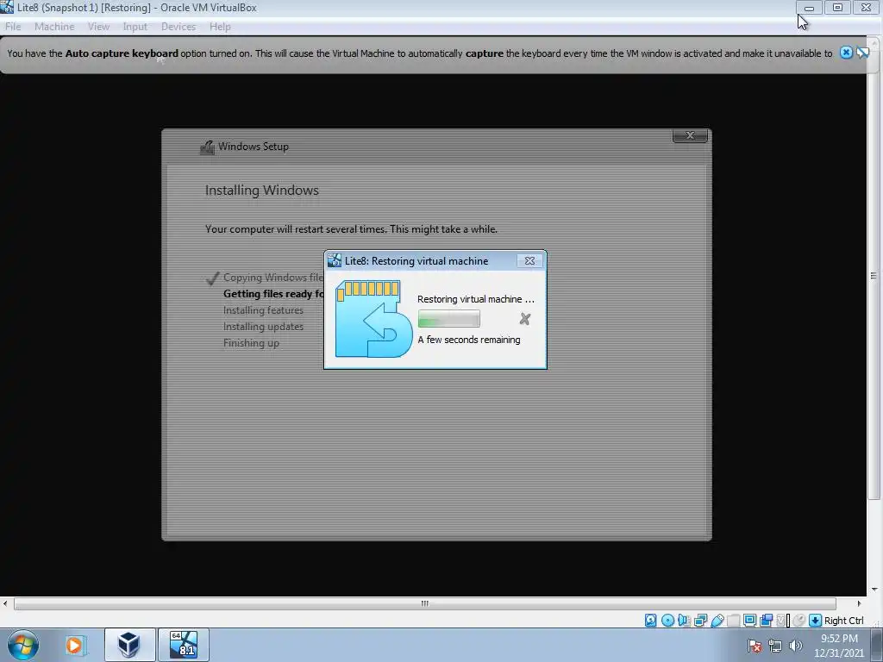883x662 pixels.
Task: Click the audio status bar icon
Action: [x=684, y=621]
